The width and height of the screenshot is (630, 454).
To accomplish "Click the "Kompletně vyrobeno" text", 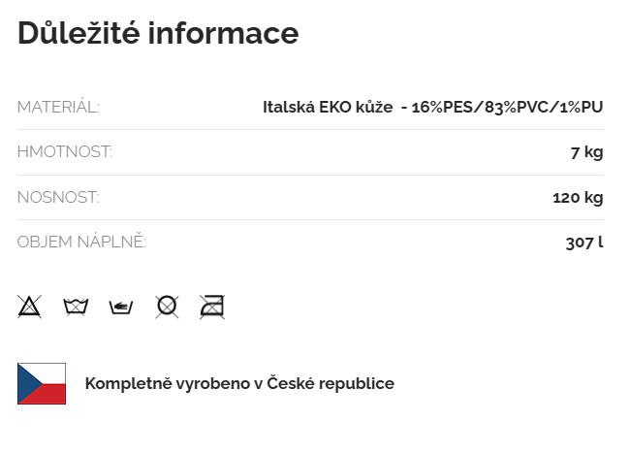I will [x=167, y=383].
